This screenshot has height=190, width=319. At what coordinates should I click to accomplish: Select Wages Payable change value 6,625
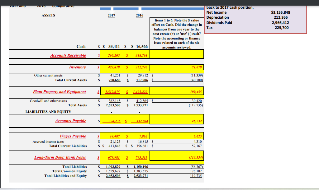tap(198, 136)
